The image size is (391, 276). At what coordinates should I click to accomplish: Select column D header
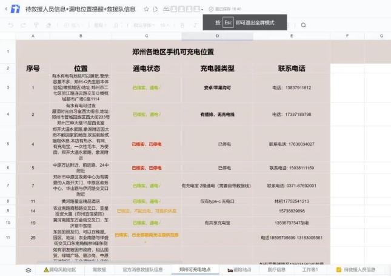coord(216,36)
